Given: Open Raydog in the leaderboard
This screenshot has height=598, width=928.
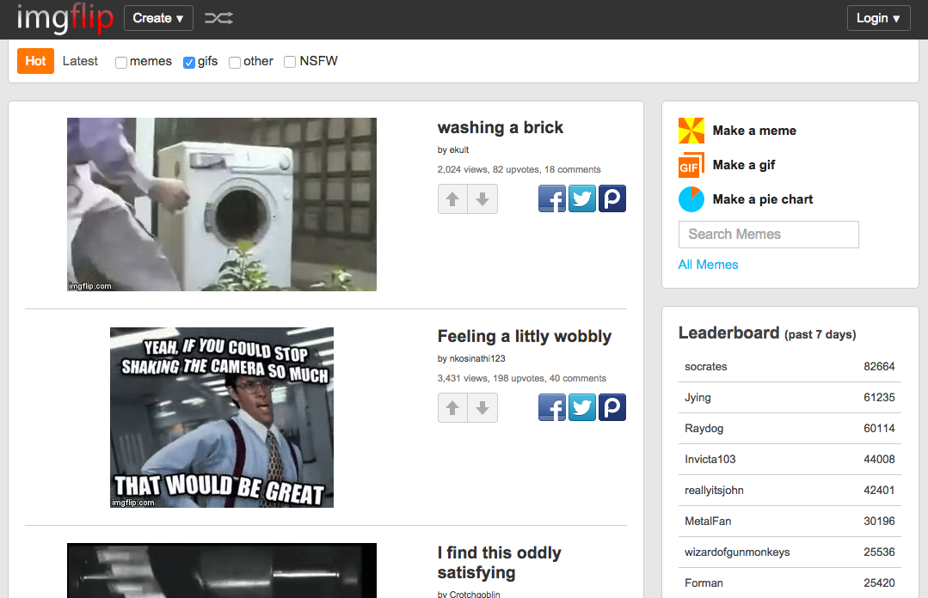Looking at the screenshot, I should pyautogui.click(x=704, y=428).
